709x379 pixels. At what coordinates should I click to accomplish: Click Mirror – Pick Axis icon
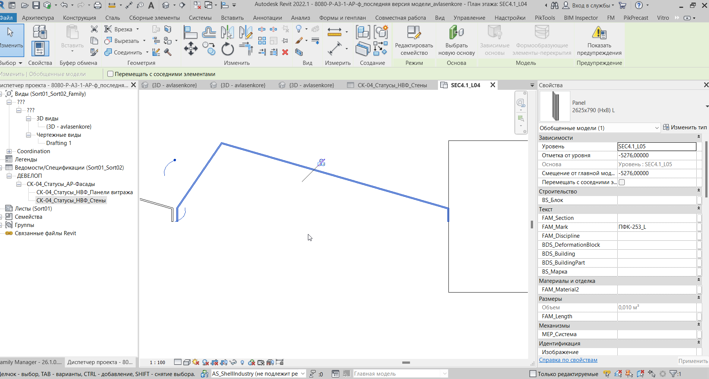(227, 32)
